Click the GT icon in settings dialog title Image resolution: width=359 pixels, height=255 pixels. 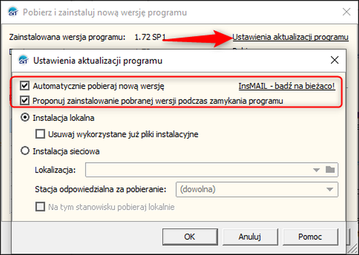pyautogui.click(x=23, y=60)
